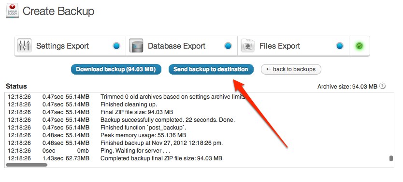Click the Settings Export sliders icon
This screenshot has width=403, height=182.
(x=25, y=46)
